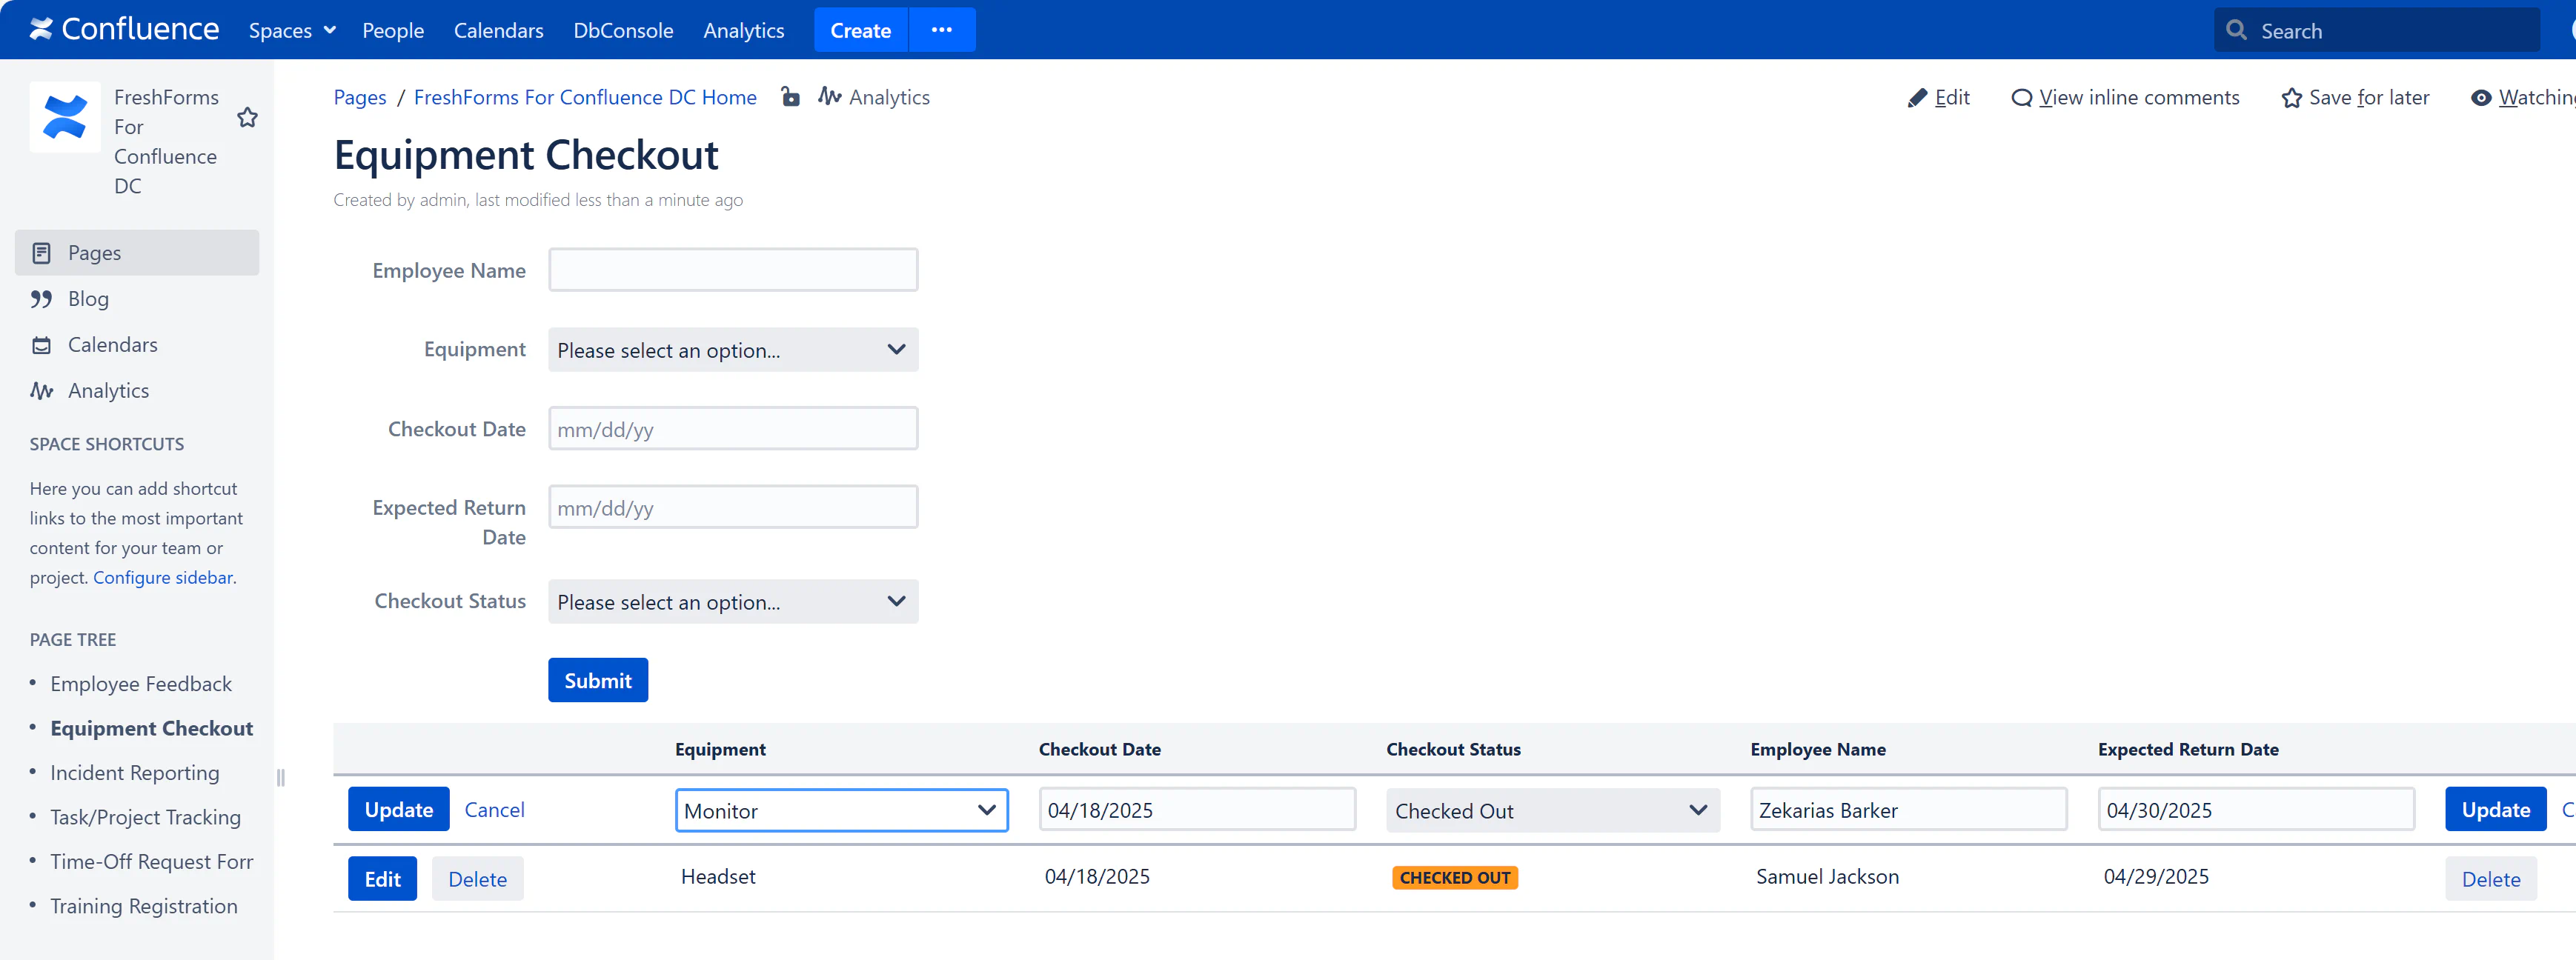
Task: Click the Confluence logo icon
Action: point(41,30)
